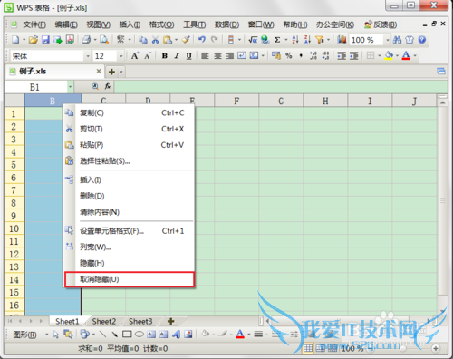Viewport: 453px width, 359px height.
Task: Add new sheet with plus button
Action: (171, 321)
